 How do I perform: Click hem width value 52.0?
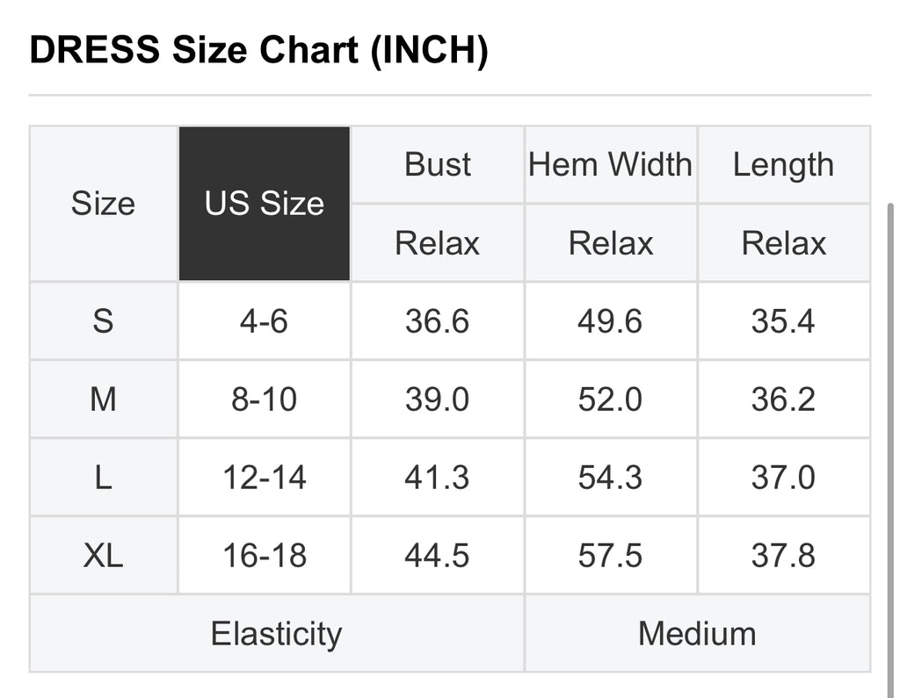(611, 399)
